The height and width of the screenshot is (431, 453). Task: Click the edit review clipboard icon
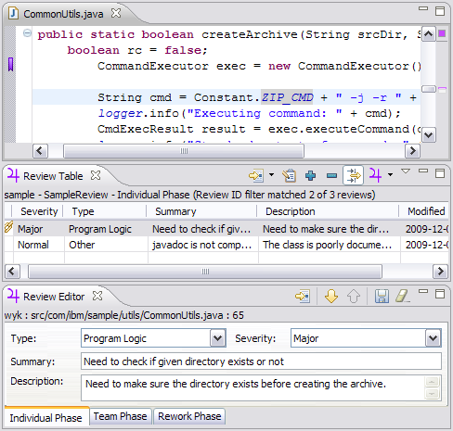pyautogui.click(x=290, y=175)
